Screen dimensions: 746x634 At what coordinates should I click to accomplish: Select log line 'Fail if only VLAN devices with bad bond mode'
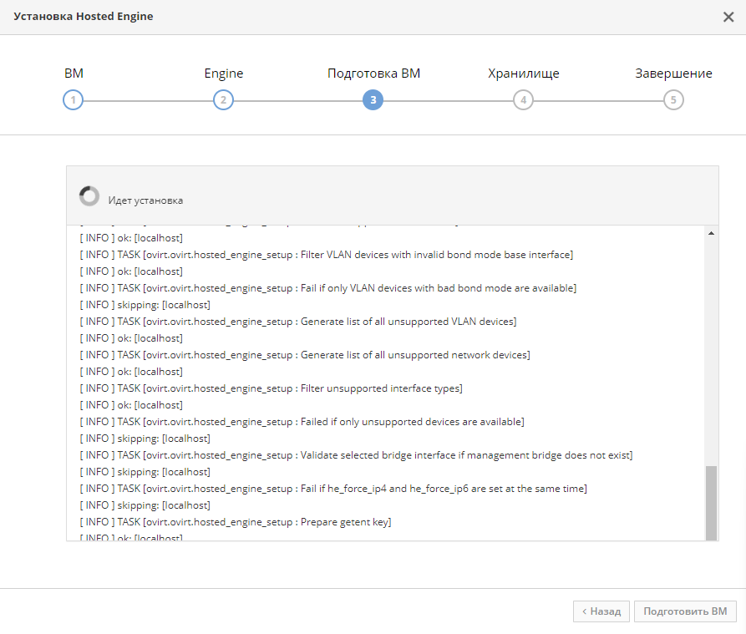click(327, 287)
